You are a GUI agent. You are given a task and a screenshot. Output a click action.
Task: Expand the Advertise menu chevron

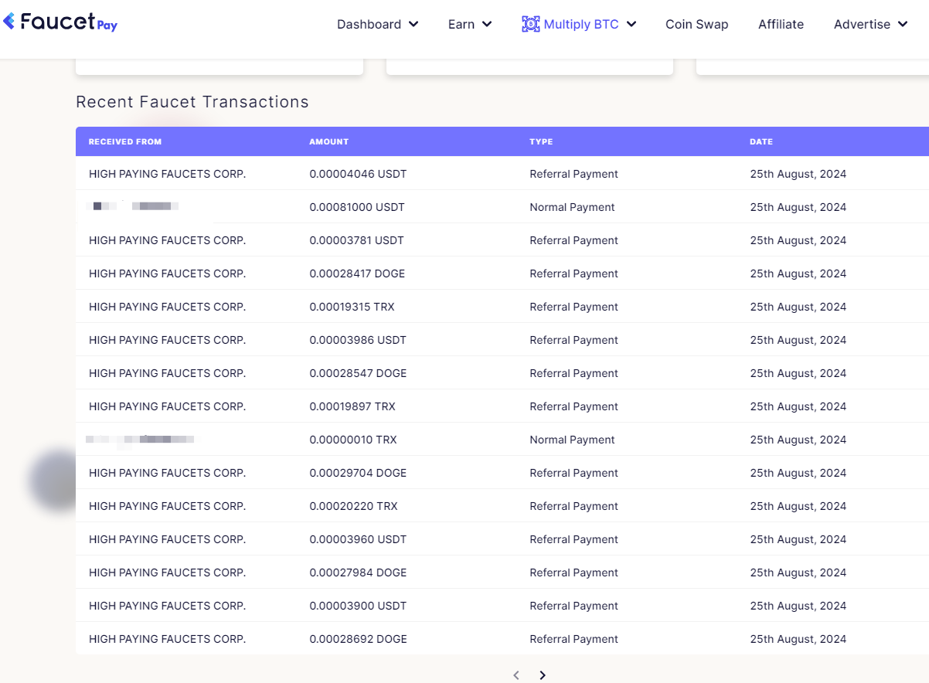point(903,24)
